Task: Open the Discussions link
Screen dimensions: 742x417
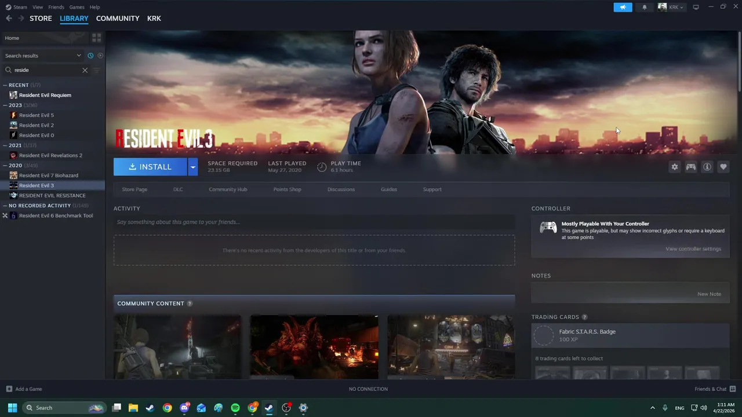Action: (x=341, y=189)
